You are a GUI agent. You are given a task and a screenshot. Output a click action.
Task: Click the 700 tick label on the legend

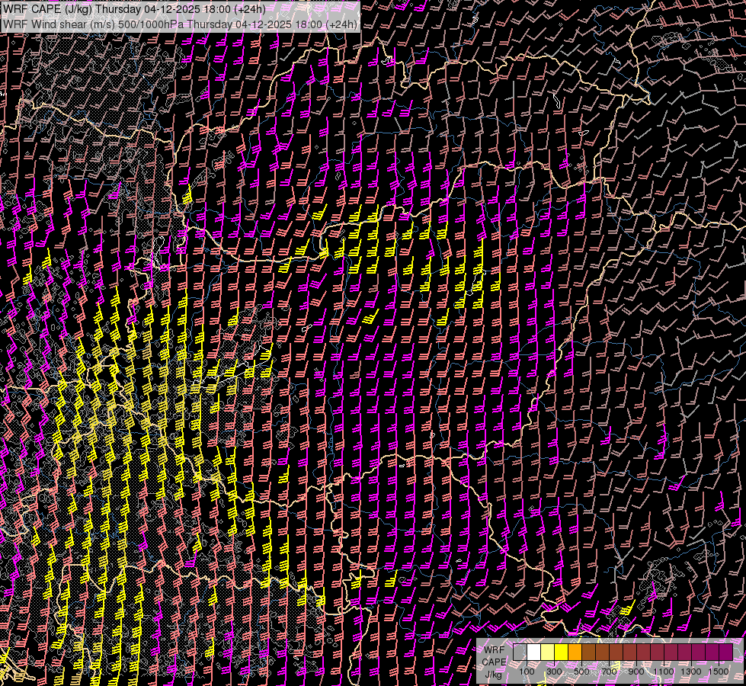point(609,672)
